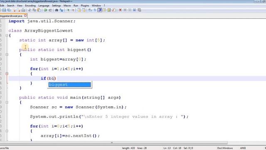Image resolution: width=266 pixels, height=150 pixels.
Task: Click Run Macro Multiple Times icon
Action: [x=135, y=10]
